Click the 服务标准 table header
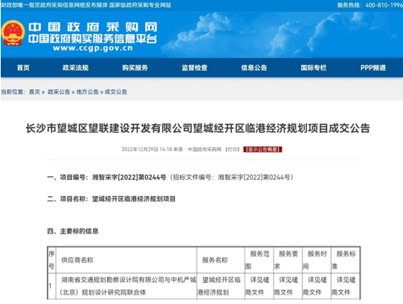 pyautogui.click(x=346, y=260)
